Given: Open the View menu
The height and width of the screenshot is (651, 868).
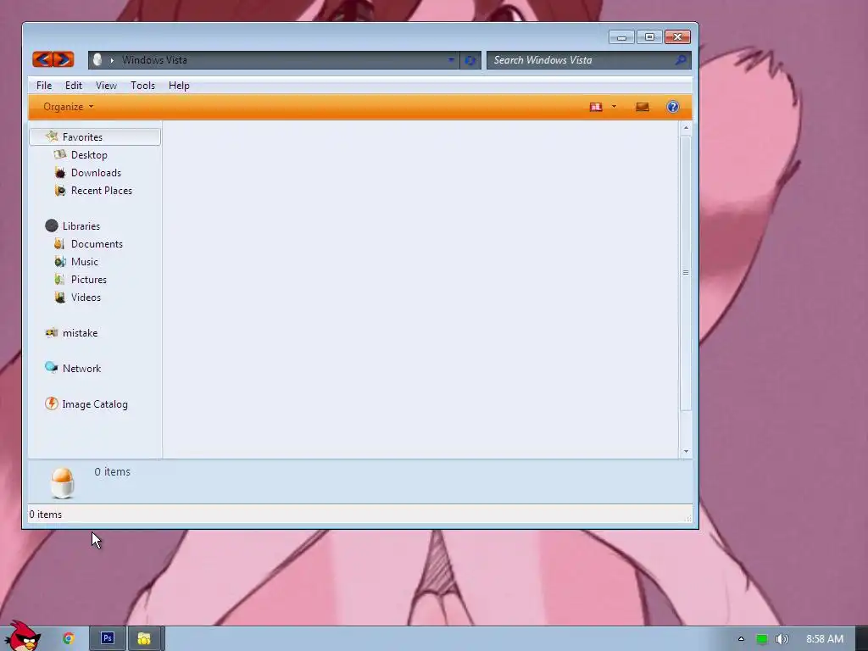Looking at the screenshot, I should pyautogui.click(x=106, y=86).
